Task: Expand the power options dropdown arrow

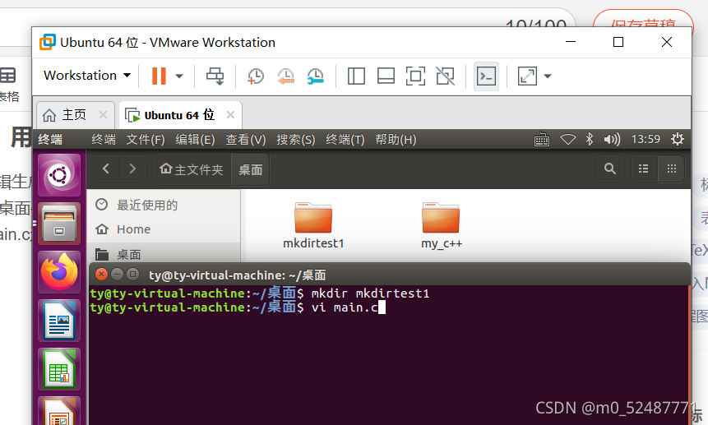Action: point(179,76)
